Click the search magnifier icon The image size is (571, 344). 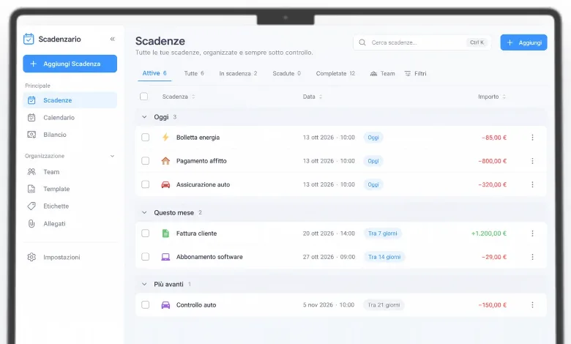362,42
